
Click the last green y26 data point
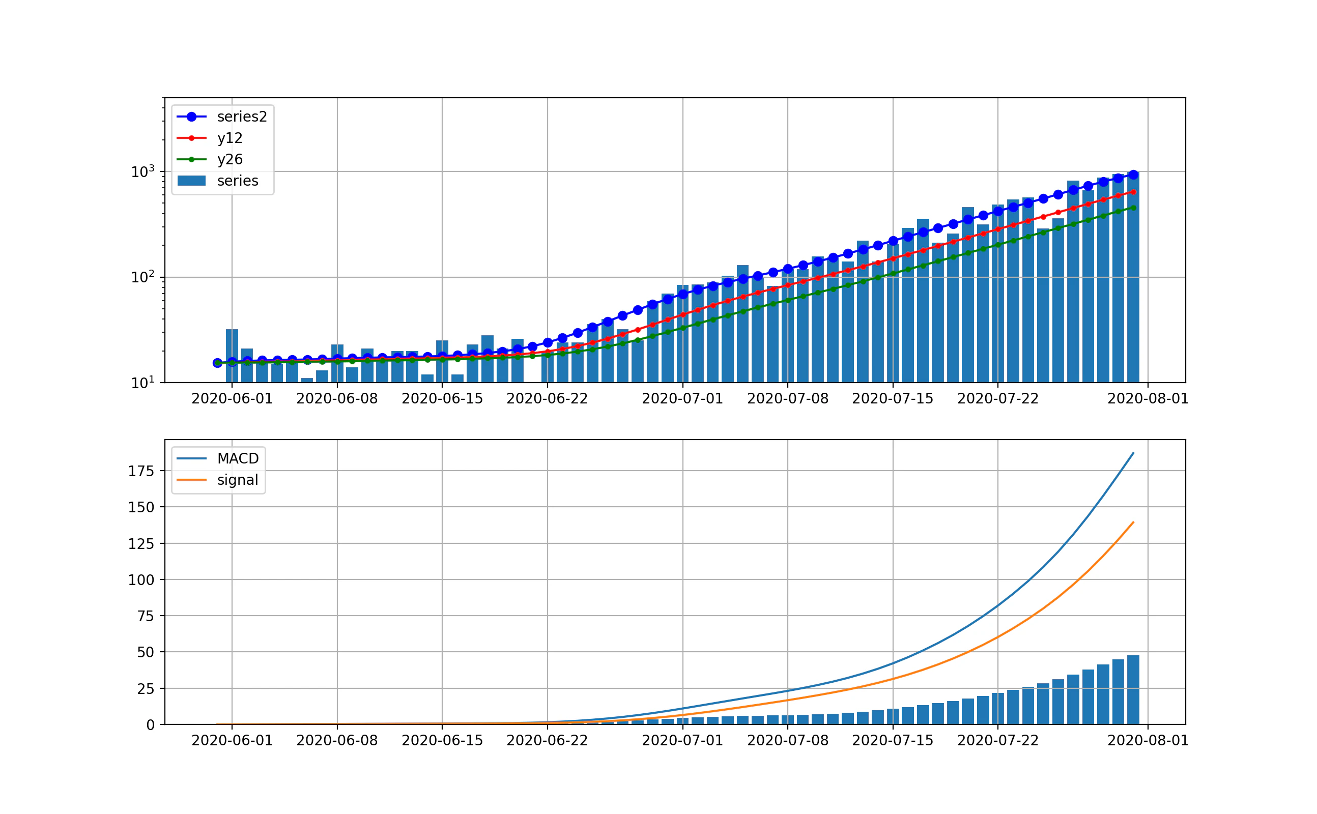(x=1133, y=208)
